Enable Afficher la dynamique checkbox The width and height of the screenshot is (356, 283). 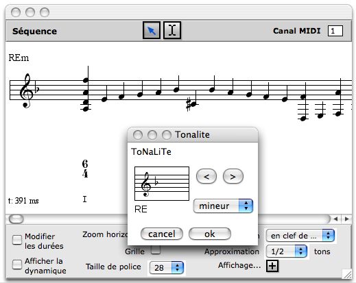[17, 264]
